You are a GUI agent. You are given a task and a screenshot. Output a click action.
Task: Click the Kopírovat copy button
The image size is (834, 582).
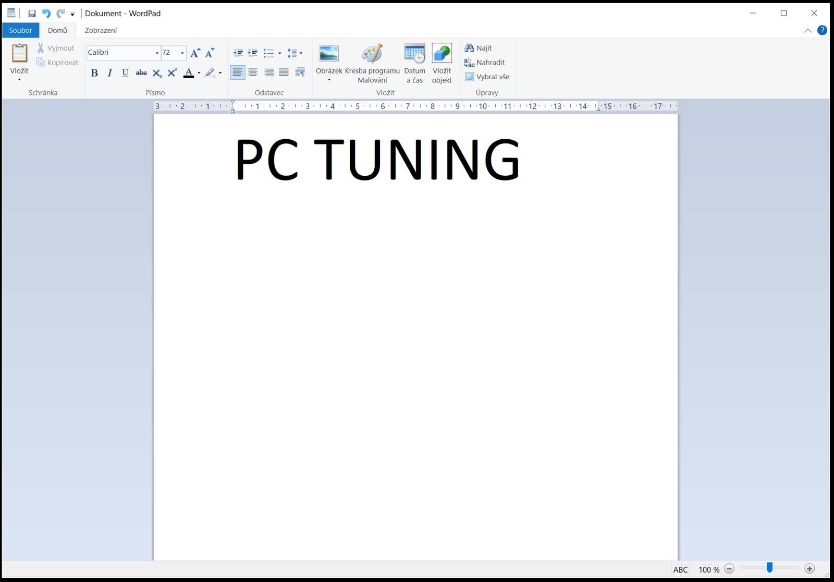click(x=57, y=63)
